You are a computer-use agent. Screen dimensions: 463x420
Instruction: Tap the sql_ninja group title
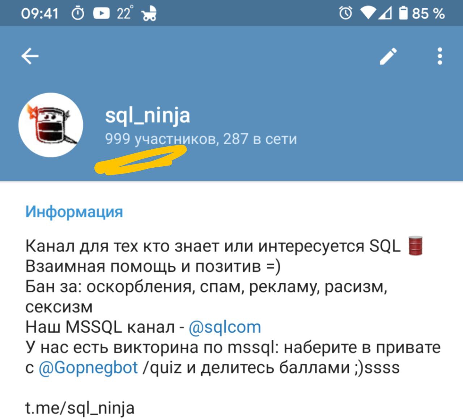pyautogui.click(x=148, y=116)
